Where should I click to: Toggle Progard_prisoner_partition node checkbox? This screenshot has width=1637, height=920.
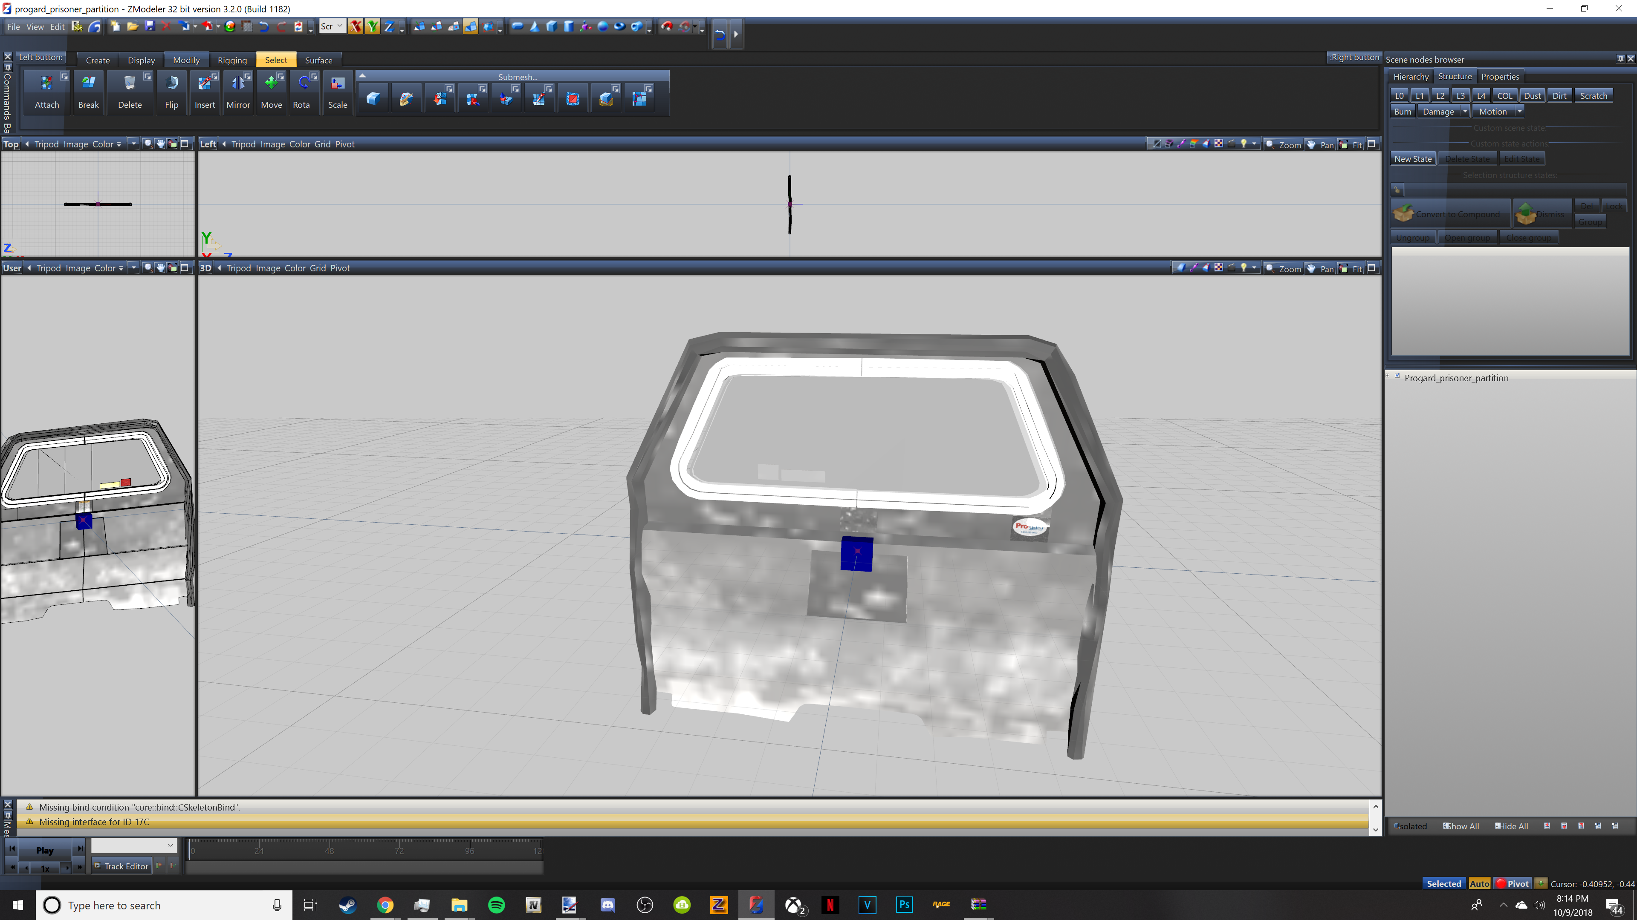(x=1397, y=377)
